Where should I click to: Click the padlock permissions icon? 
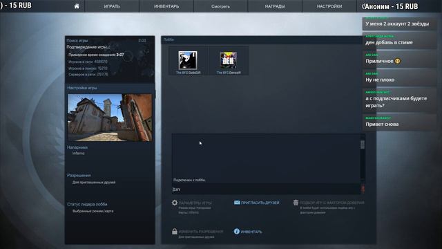[x=175, y=232]
